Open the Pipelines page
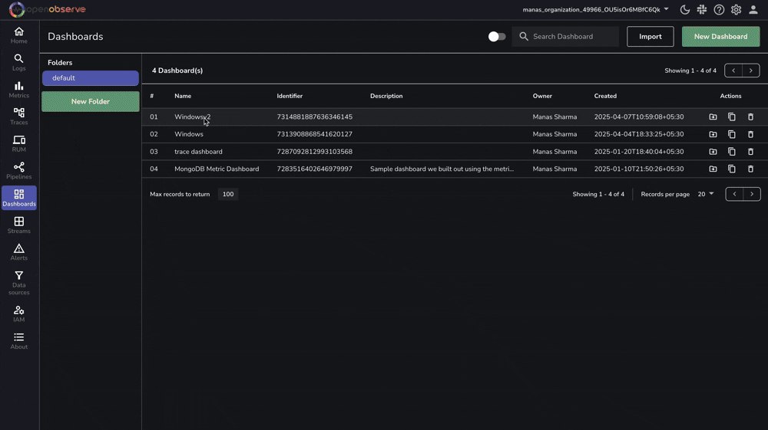The width and height of the screenshot is (768, 430). pos(19,171)
